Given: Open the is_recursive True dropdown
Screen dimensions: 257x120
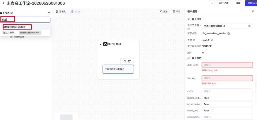Looking at the screenshot, I should pyautogui.click(x=227, y=104).
